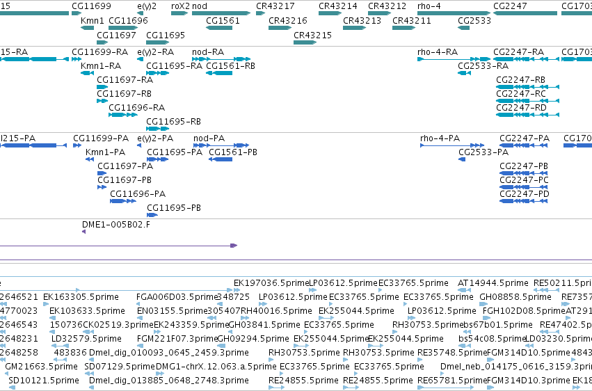Image resolution: width=592 pixels, height=391 pixels.
Task: Open the CG1561 gene label
Action: pos(223,20)
